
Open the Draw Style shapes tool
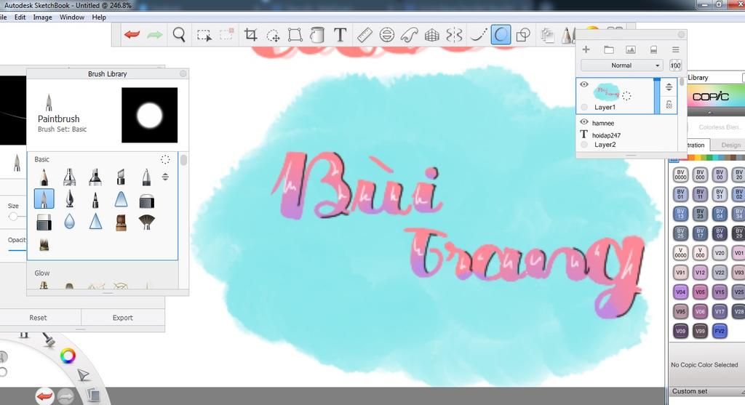tap(523, 35)
